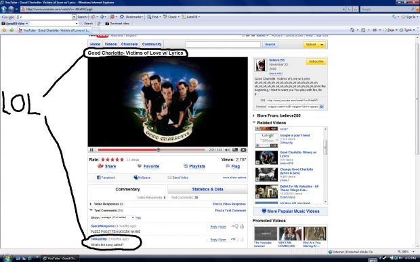Click the Favorite heart icon

coord(140,166)
